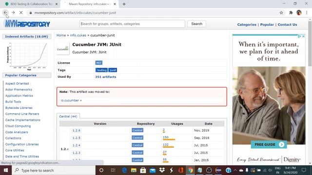Close the ad with its X icon

(303, 36)
